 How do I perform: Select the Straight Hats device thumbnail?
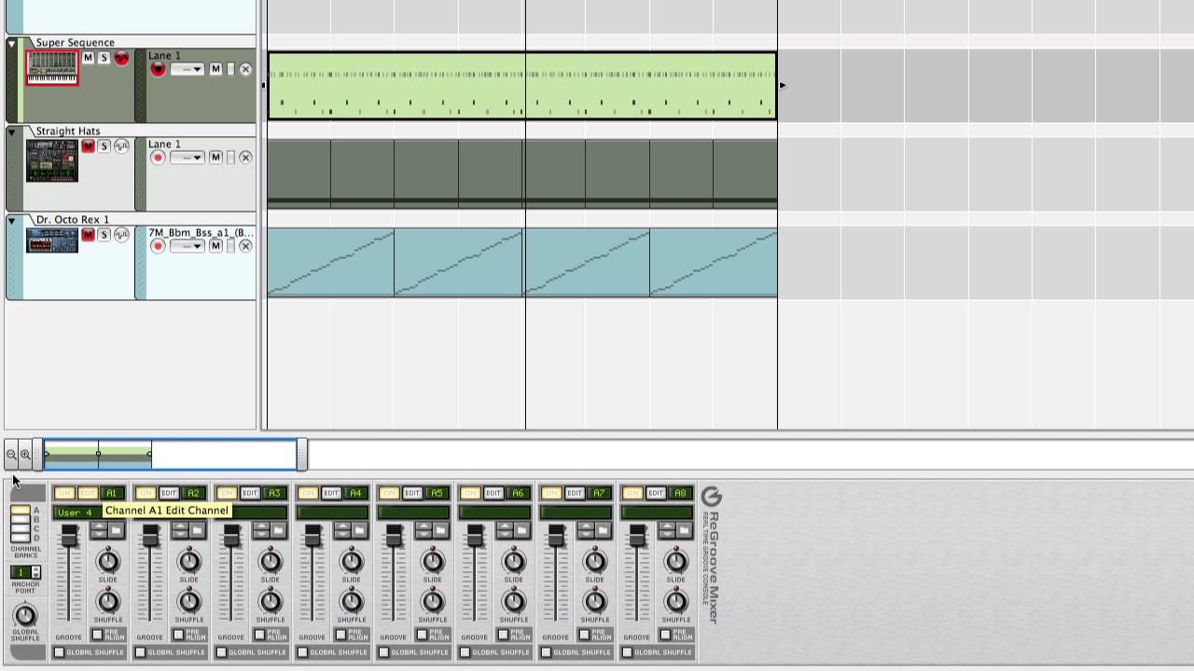[x=52, y=160]
